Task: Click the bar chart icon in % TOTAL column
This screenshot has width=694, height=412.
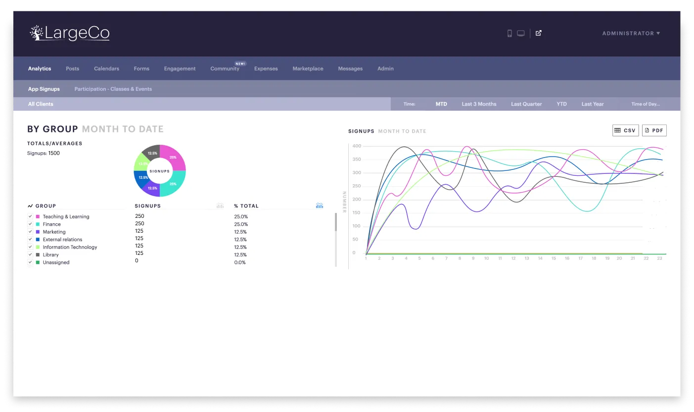Action: click(320, 206)
